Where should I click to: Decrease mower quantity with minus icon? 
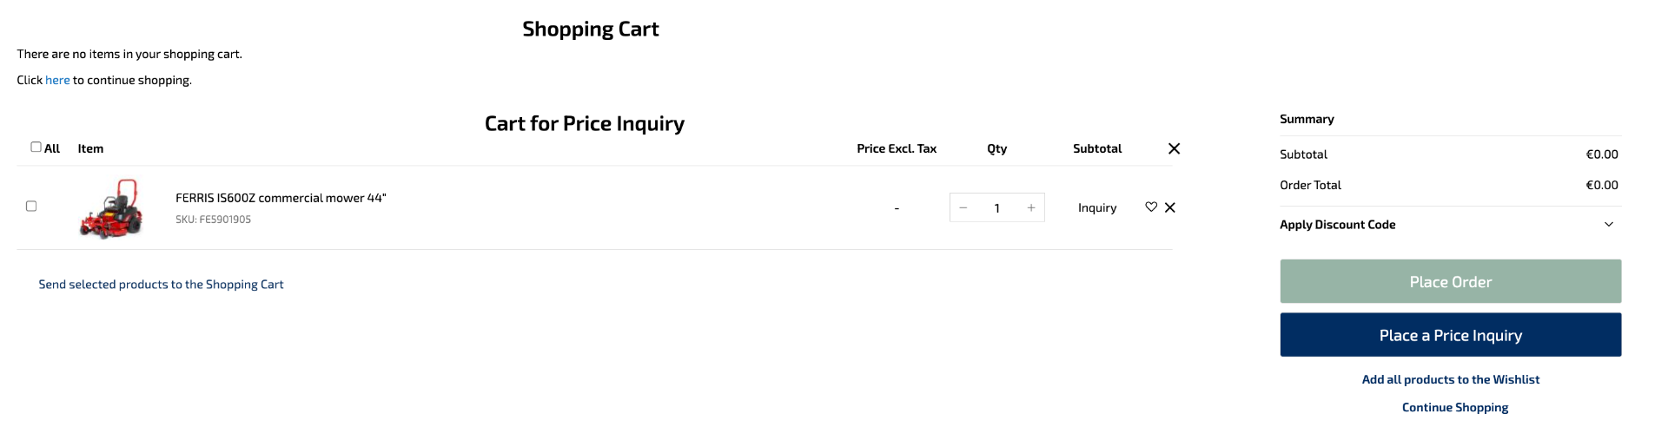(963, 207)
